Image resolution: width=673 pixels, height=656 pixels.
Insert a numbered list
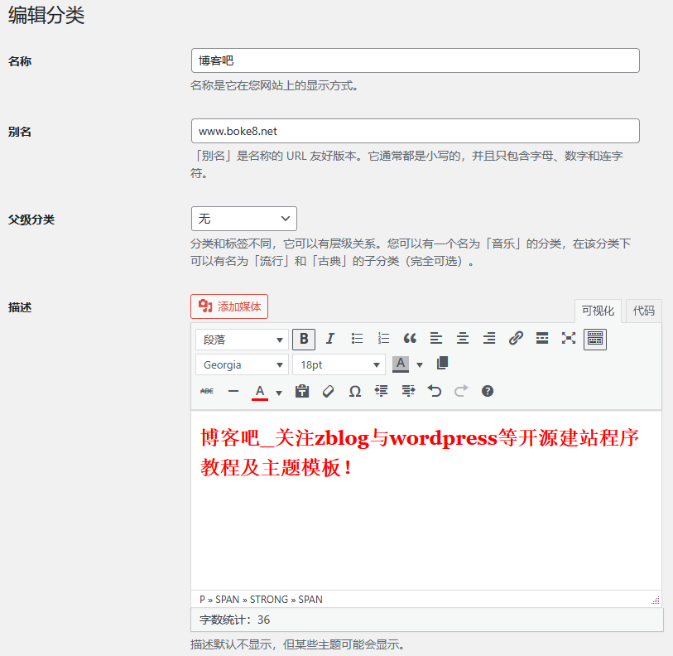click(383, 339)
